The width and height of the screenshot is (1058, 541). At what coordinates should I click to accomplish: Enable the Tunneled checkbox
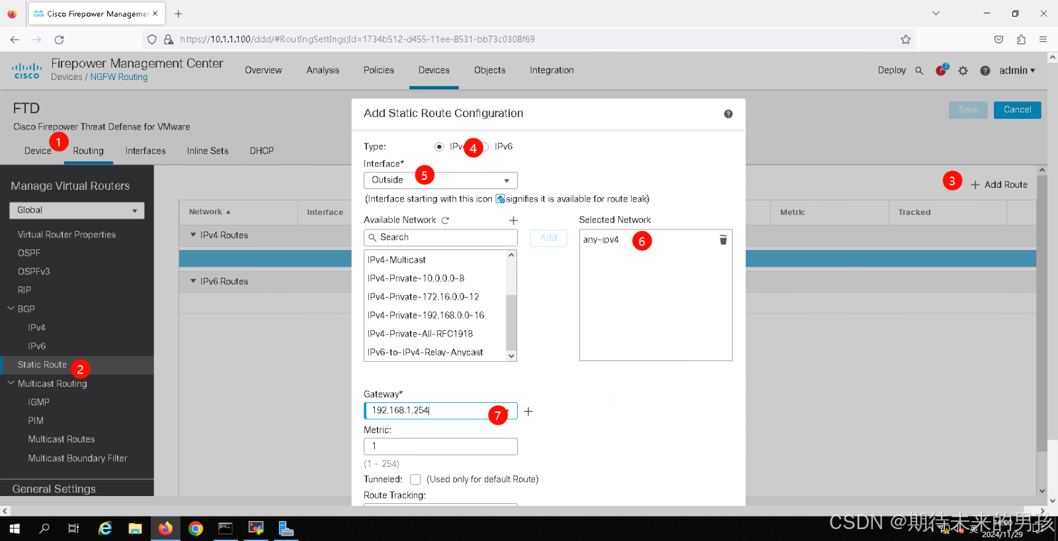pos(415,479)
